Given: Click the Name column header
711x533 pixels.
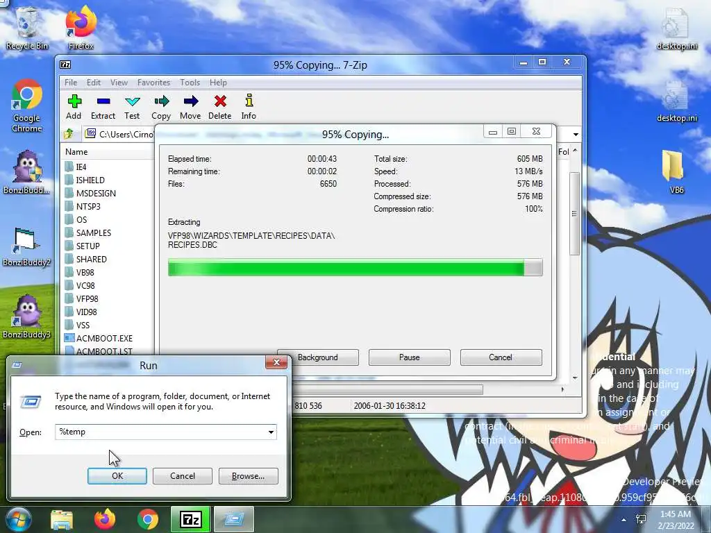Looking at the screenshot, I should point(76,152).
